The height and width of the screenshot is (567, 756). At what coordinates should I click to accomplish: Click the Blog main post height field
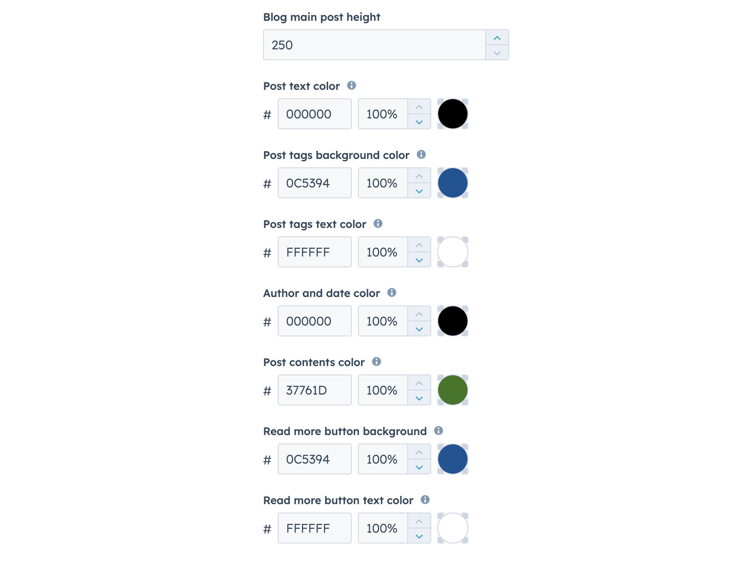[374, 45]
